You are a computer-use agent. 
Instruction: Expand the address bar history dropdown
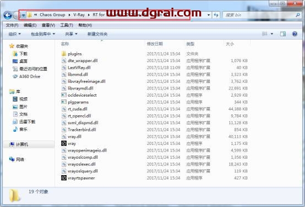click(209, 15)
